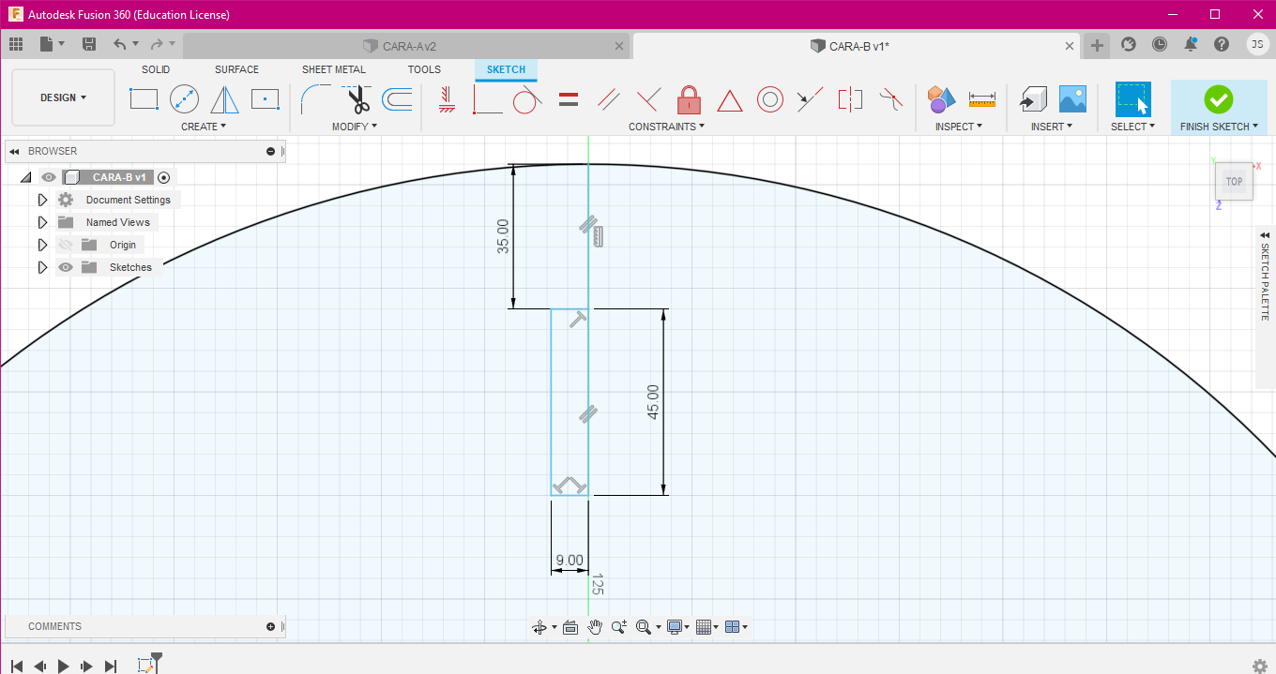1276x674 pixels.
Task: Toggle visibility of the Sketches folder
Action: click(66, 267)
